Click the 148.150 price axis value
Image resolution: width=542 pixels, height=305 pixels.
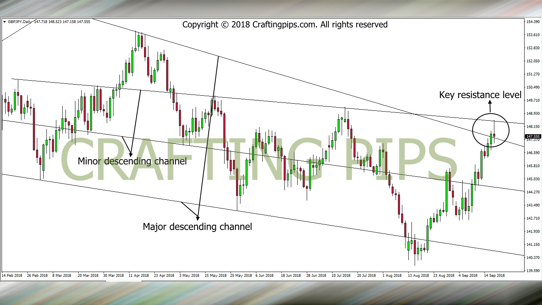(533, 127)
